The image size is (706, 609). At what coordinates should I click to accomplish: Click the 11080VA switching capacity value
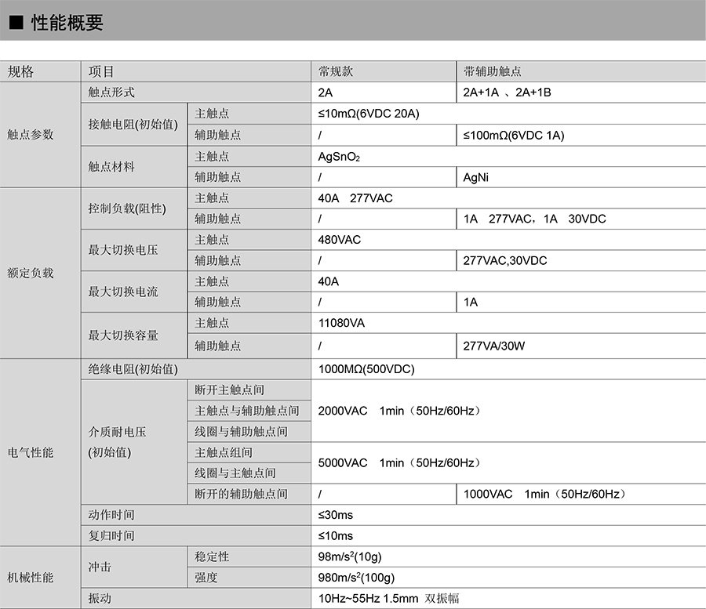click(341, 322)
